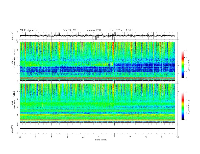This screenshot has height=154, width=200.
Task: Click the ch.1 voltage waveform trace
Action: [97, 36]
